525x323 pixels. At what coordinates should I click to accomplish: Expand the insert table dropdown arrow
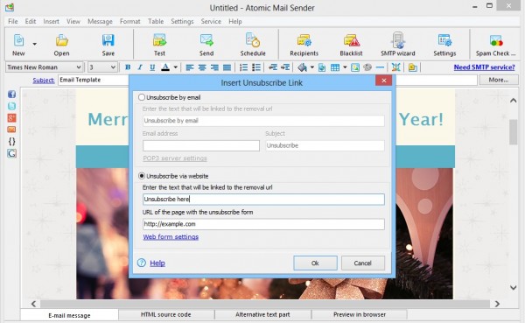[345, 67]
